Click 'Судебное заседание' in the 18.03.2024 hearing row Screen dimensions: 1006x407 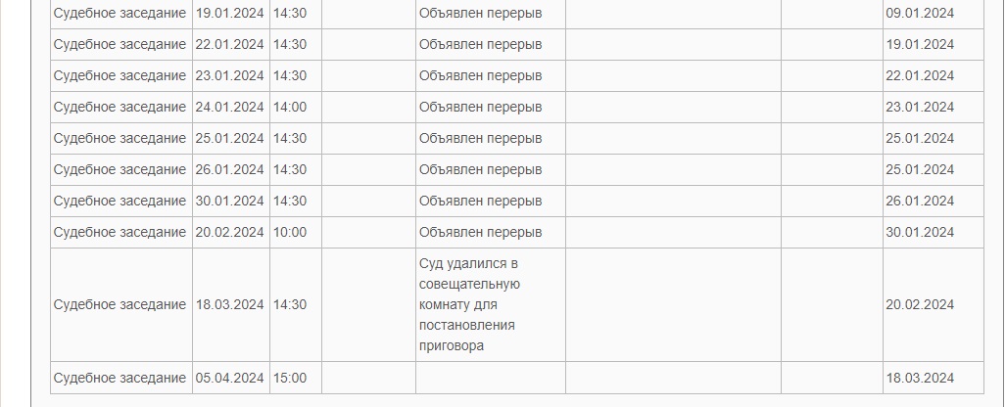[120, 305]
